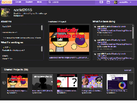Click the activity feed scroll up arrow
137x103 pixels.
point(133,25)
